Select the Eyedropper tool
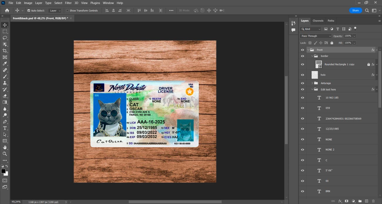The image size is (382, 204). [5, 64]
